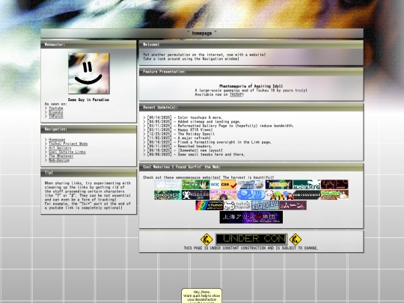Click the yellow popup note at bottom

pyautogui.click(x=202, y=296)
